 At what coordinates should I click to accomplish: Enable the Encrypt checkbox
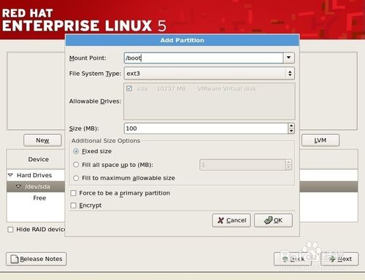click(73, 206)
